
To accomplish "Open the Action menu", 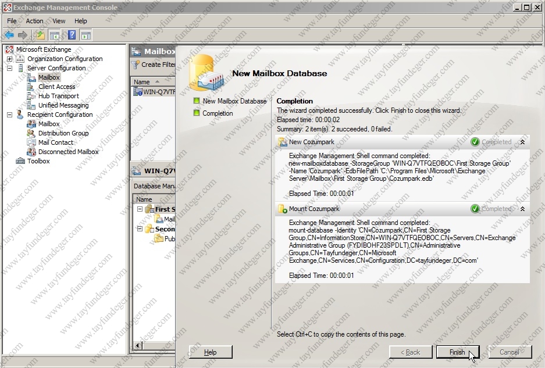I will point(34,21).
